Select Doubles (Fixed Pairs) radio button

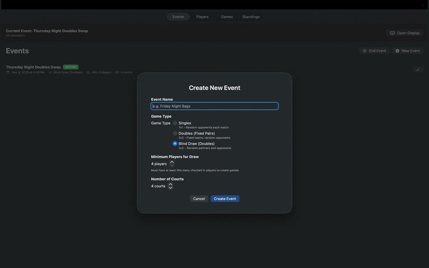click(175, 133)
